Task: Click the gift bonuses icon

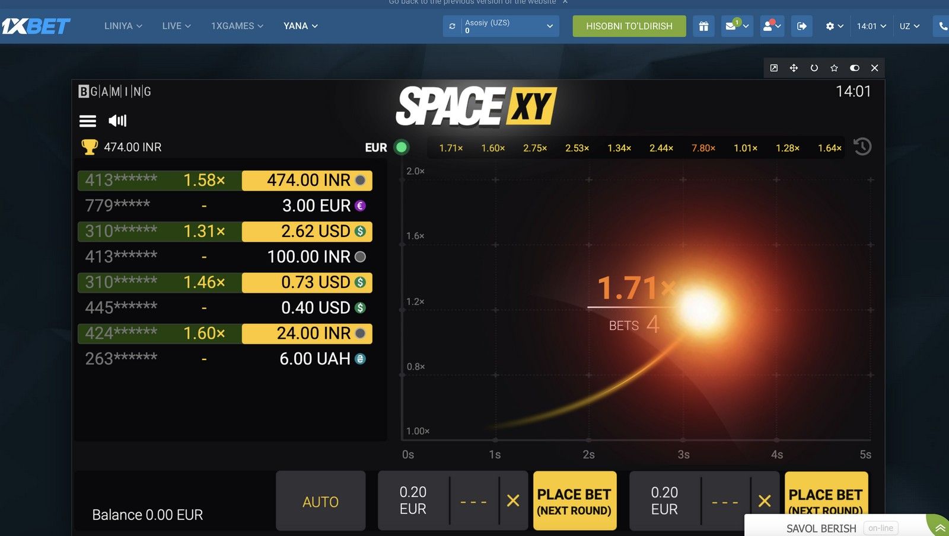Action: 703,26
